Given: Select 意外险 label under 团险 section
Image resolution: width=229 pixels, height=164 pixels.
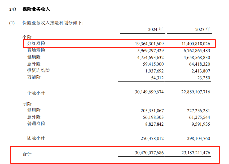Looking at the screenshot, I should click(x=34, y=117).
